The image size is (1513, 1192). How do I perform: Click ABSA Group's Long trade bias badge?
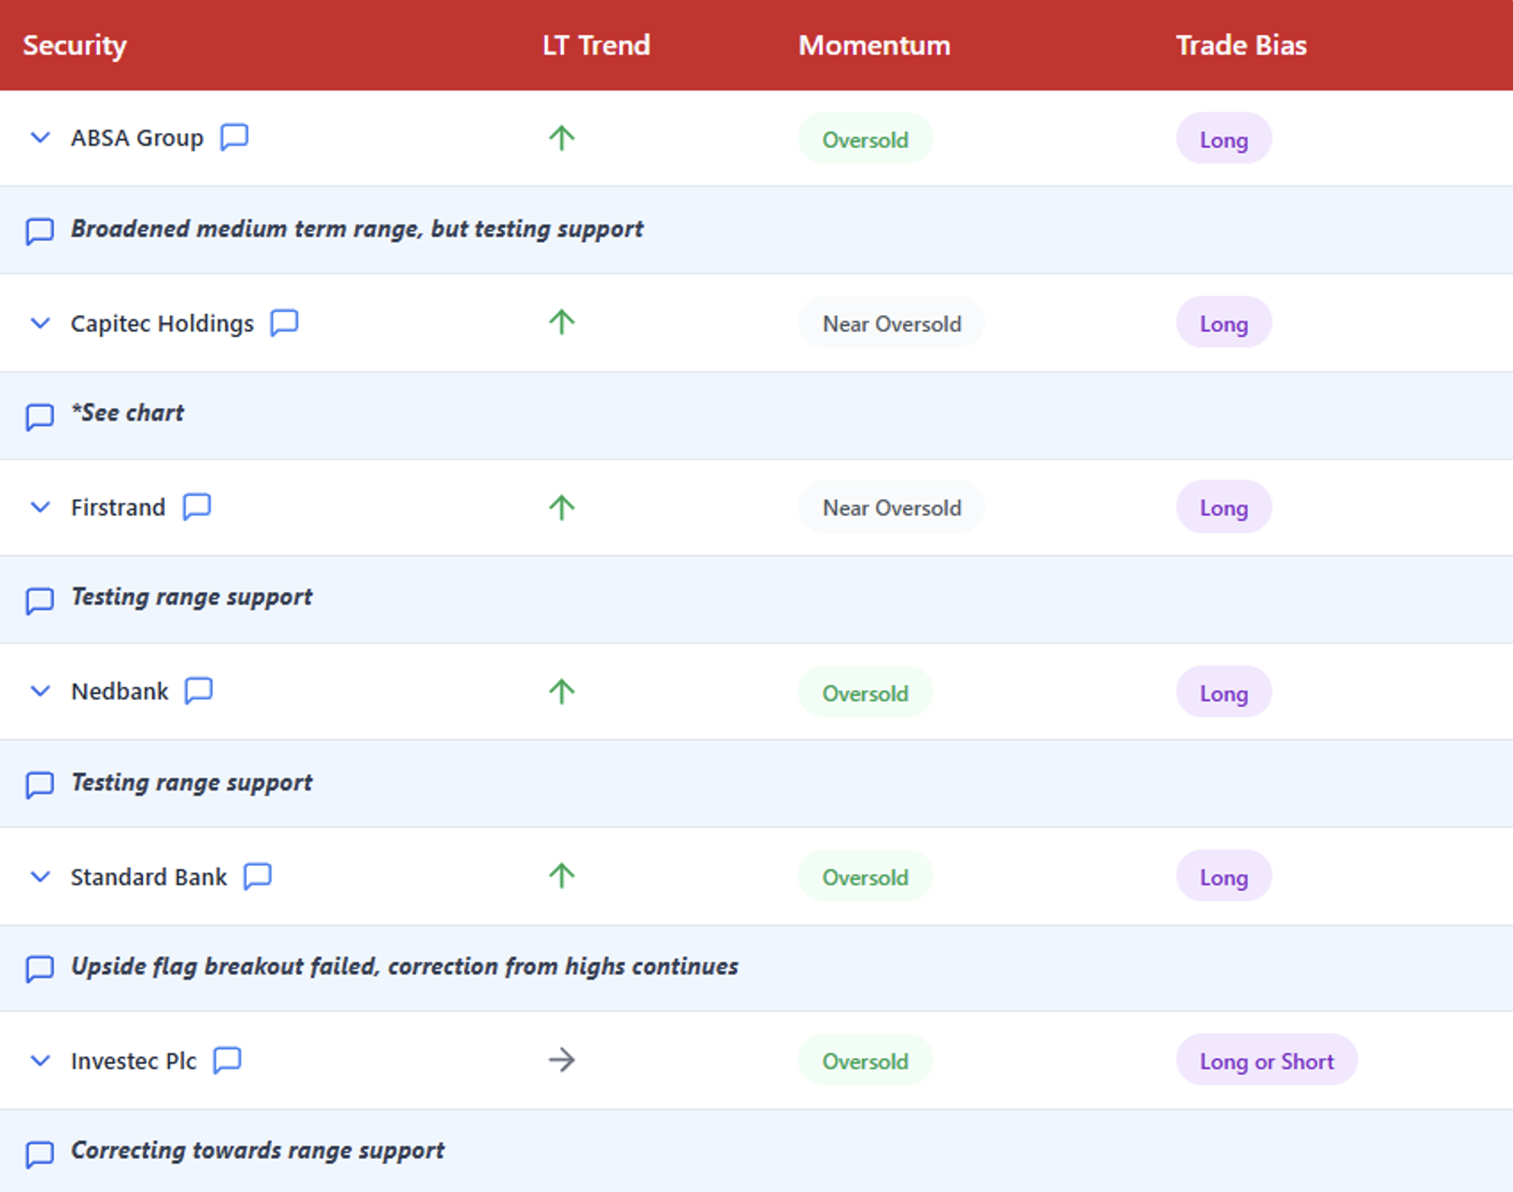[x=1224, y=139]
